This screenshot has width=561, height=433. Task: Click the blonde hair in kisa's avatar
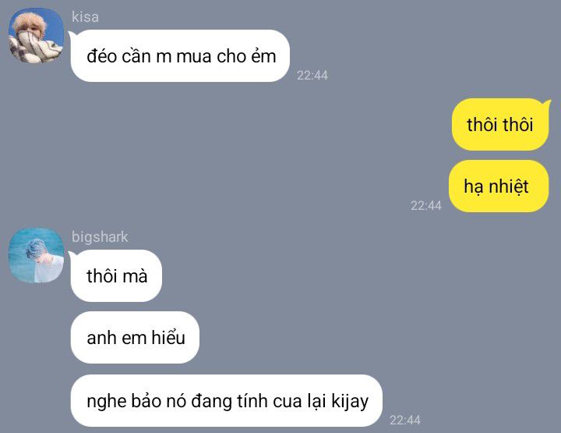29,22
